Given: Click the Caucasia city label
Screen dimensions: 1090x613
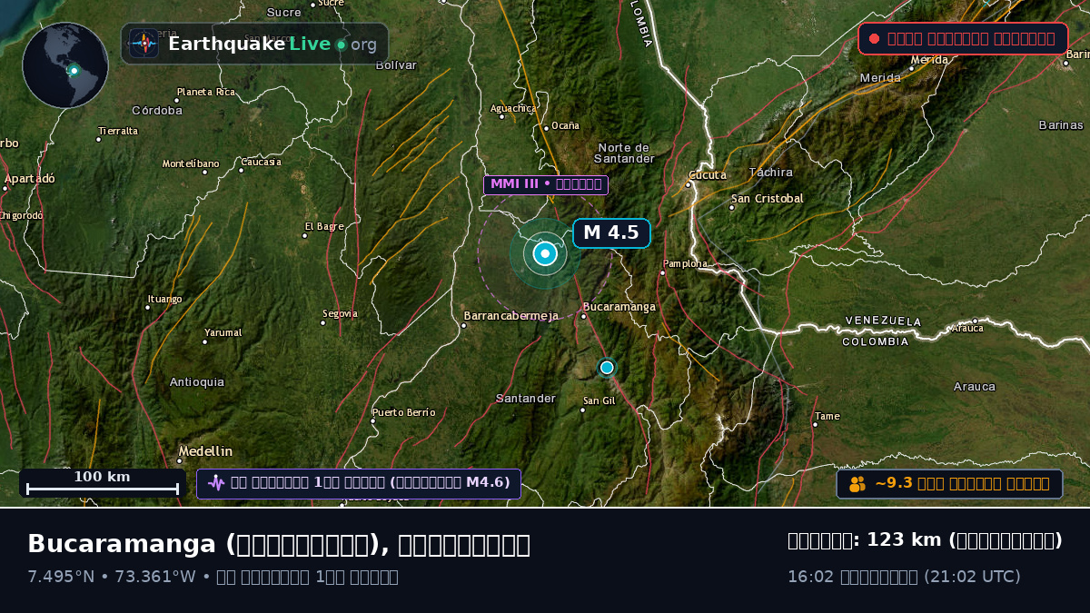Looking at the screenshot, I should (261, 163).
